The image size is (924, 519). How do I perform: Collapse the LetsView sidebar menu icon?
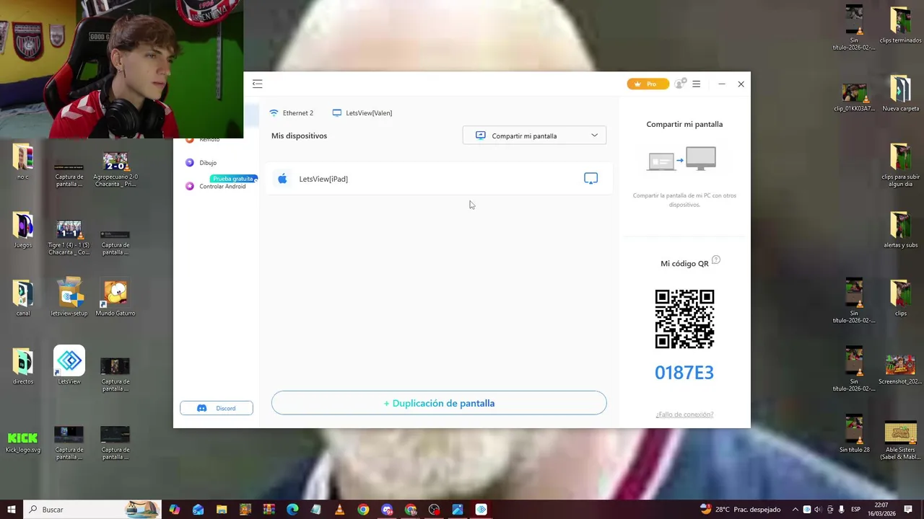[257, 84]
